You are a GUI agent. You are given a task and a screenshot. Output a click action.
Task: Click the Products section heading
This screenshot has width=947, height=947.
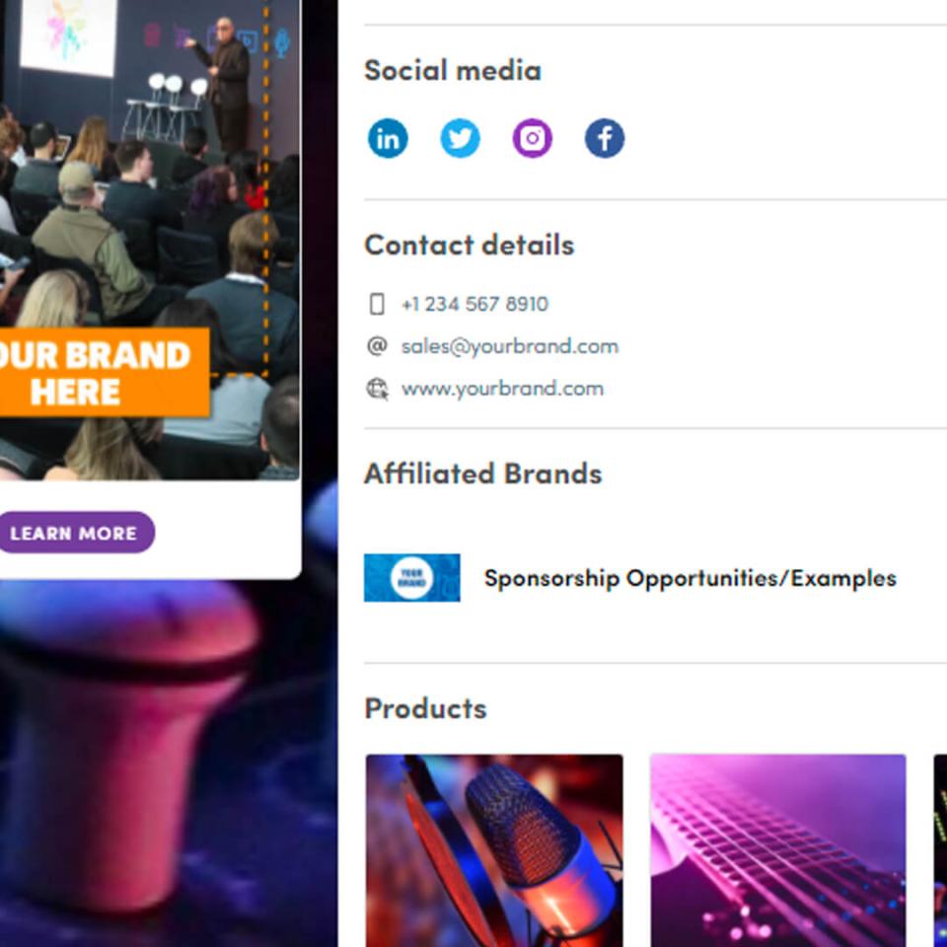coord(426,708)
